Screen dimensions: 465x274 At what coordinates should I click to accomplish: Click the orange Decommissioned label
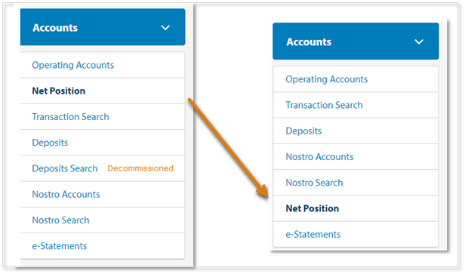click(140, 168)
